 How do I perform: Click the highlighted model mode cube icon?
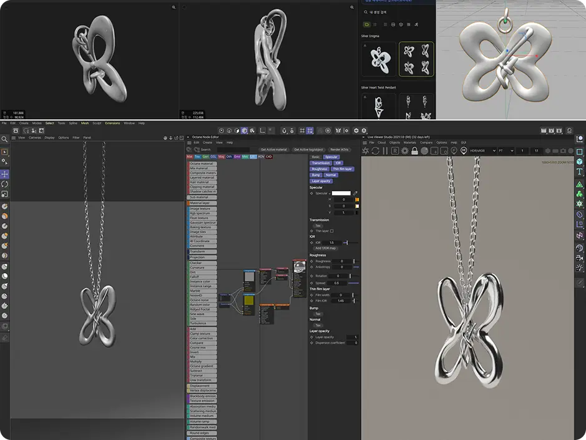click(x=245, y=130)
